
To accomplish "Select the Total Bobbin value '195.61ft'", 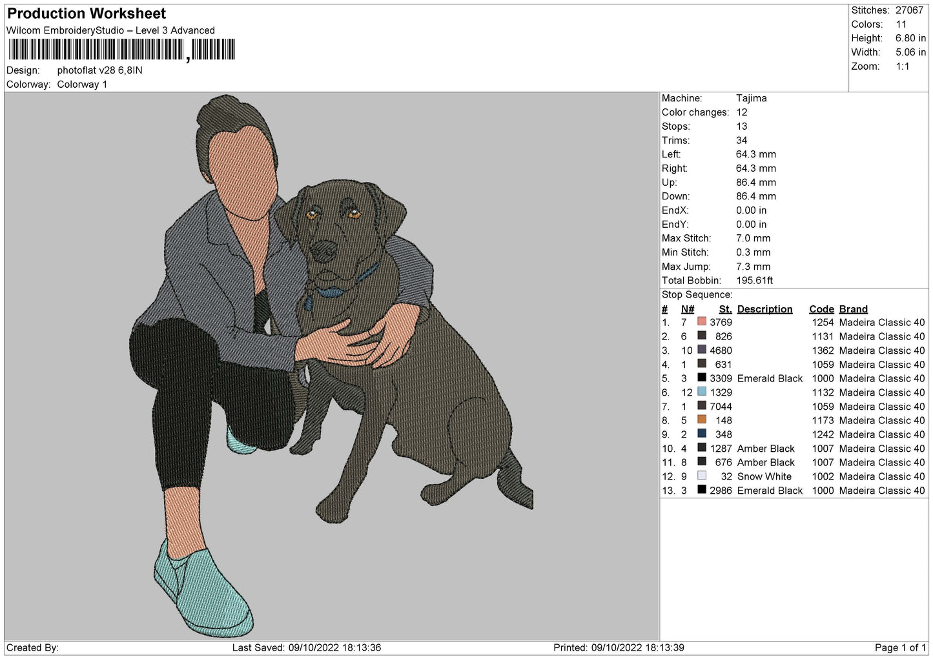I will 755,280.
